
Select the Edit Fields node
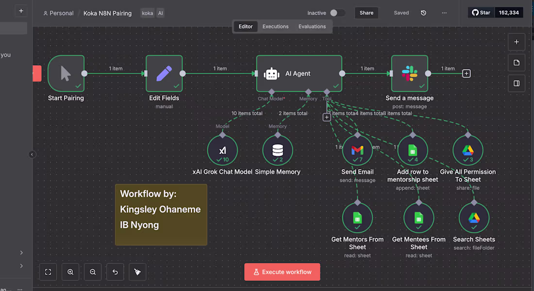pos(164,73)
